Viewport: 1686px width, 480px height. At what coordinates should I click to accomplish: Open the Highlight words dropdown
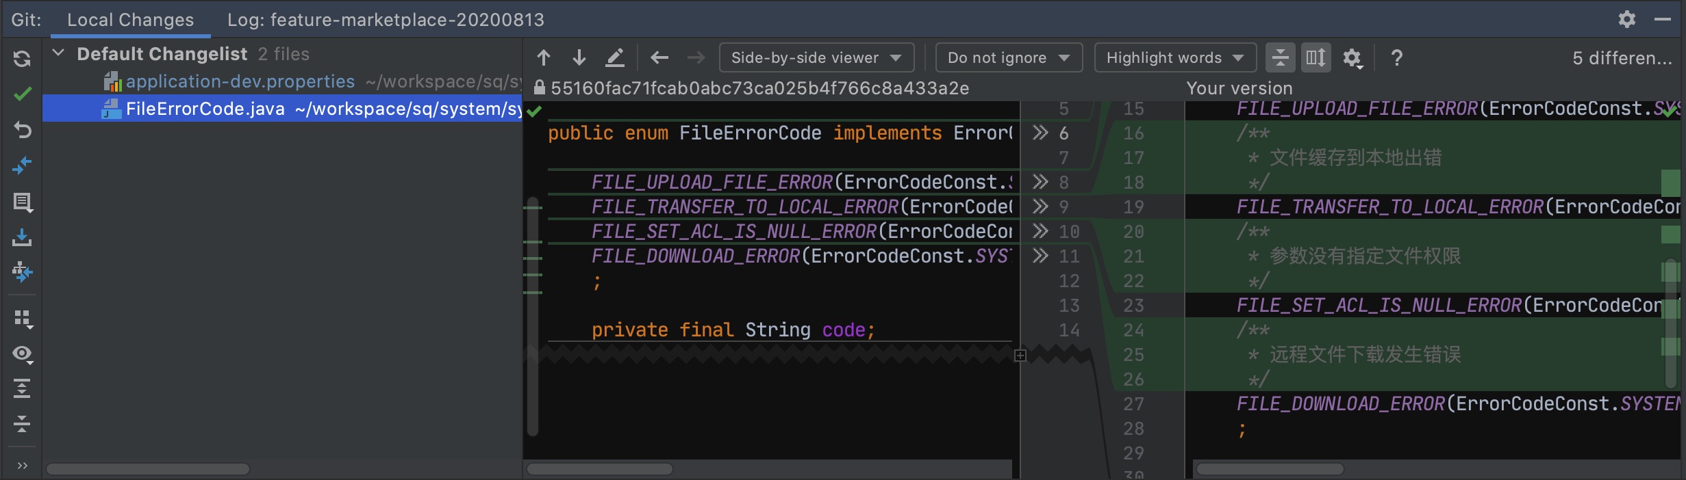coord(1175,57)
